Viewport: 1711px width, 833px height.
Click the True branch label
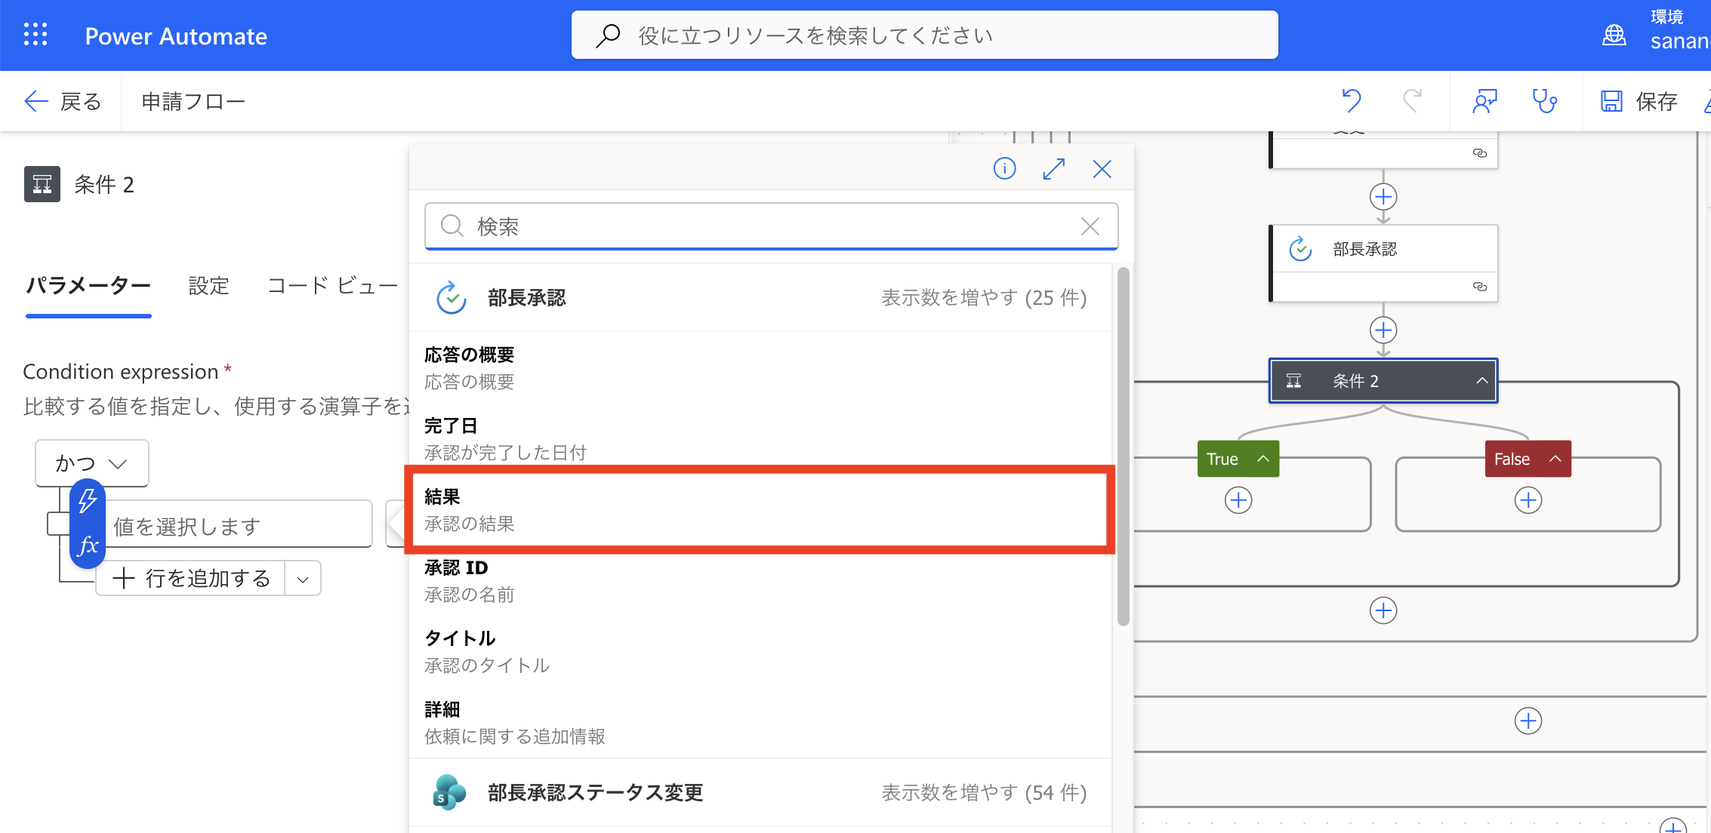point(1222,459)
